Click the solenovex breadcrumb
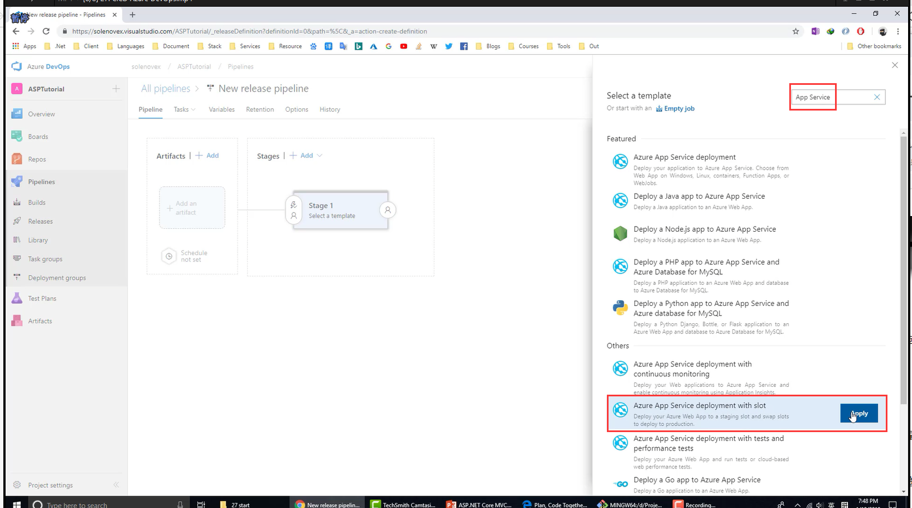This screenshot has height=508, width=912. click(146, 66)
